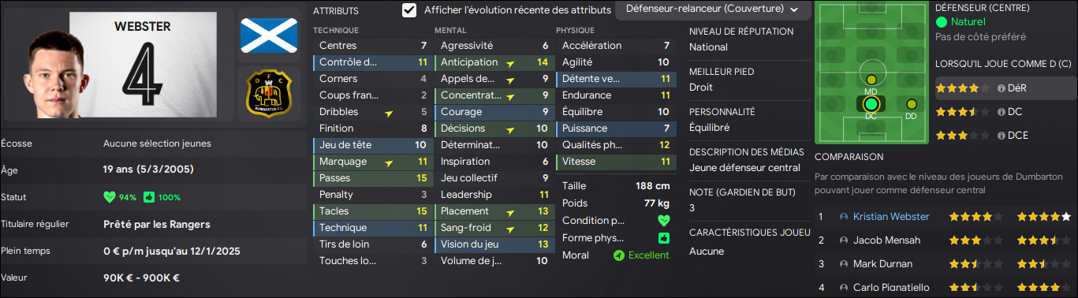Select the MD position dot on pitch
Image resolution: width=1078 pixels, height=298 pixels.
pyautogui.click(x=871, y=80)
